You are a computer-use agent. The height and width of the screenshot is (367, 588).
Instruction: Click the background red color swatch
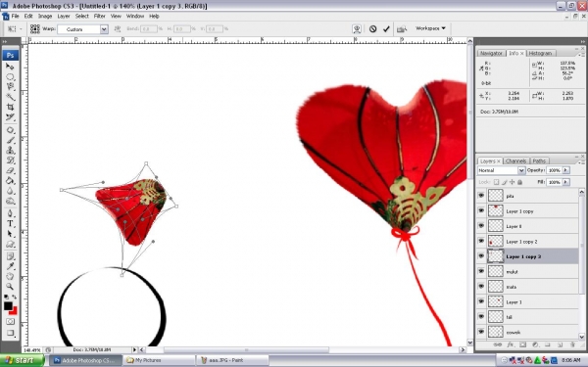14,311
